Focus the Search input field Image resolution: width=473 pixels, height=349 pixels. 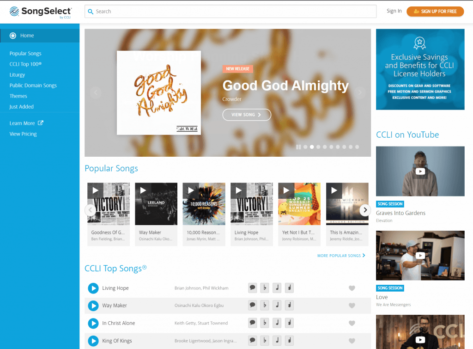230,12
